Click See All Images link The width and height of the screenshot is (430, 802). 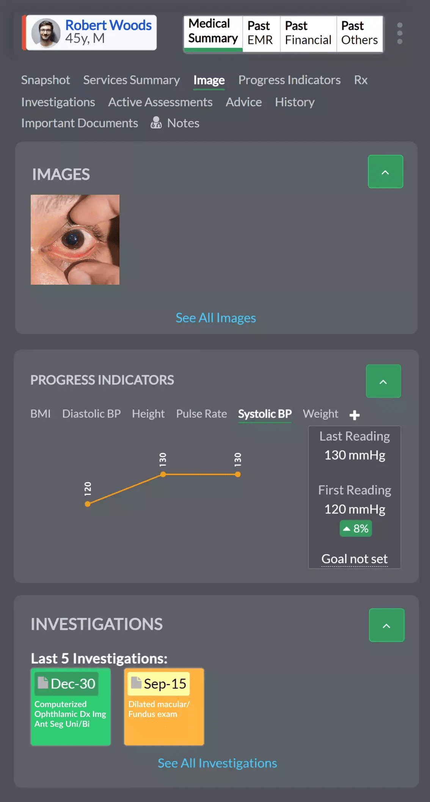coord(216,318)
